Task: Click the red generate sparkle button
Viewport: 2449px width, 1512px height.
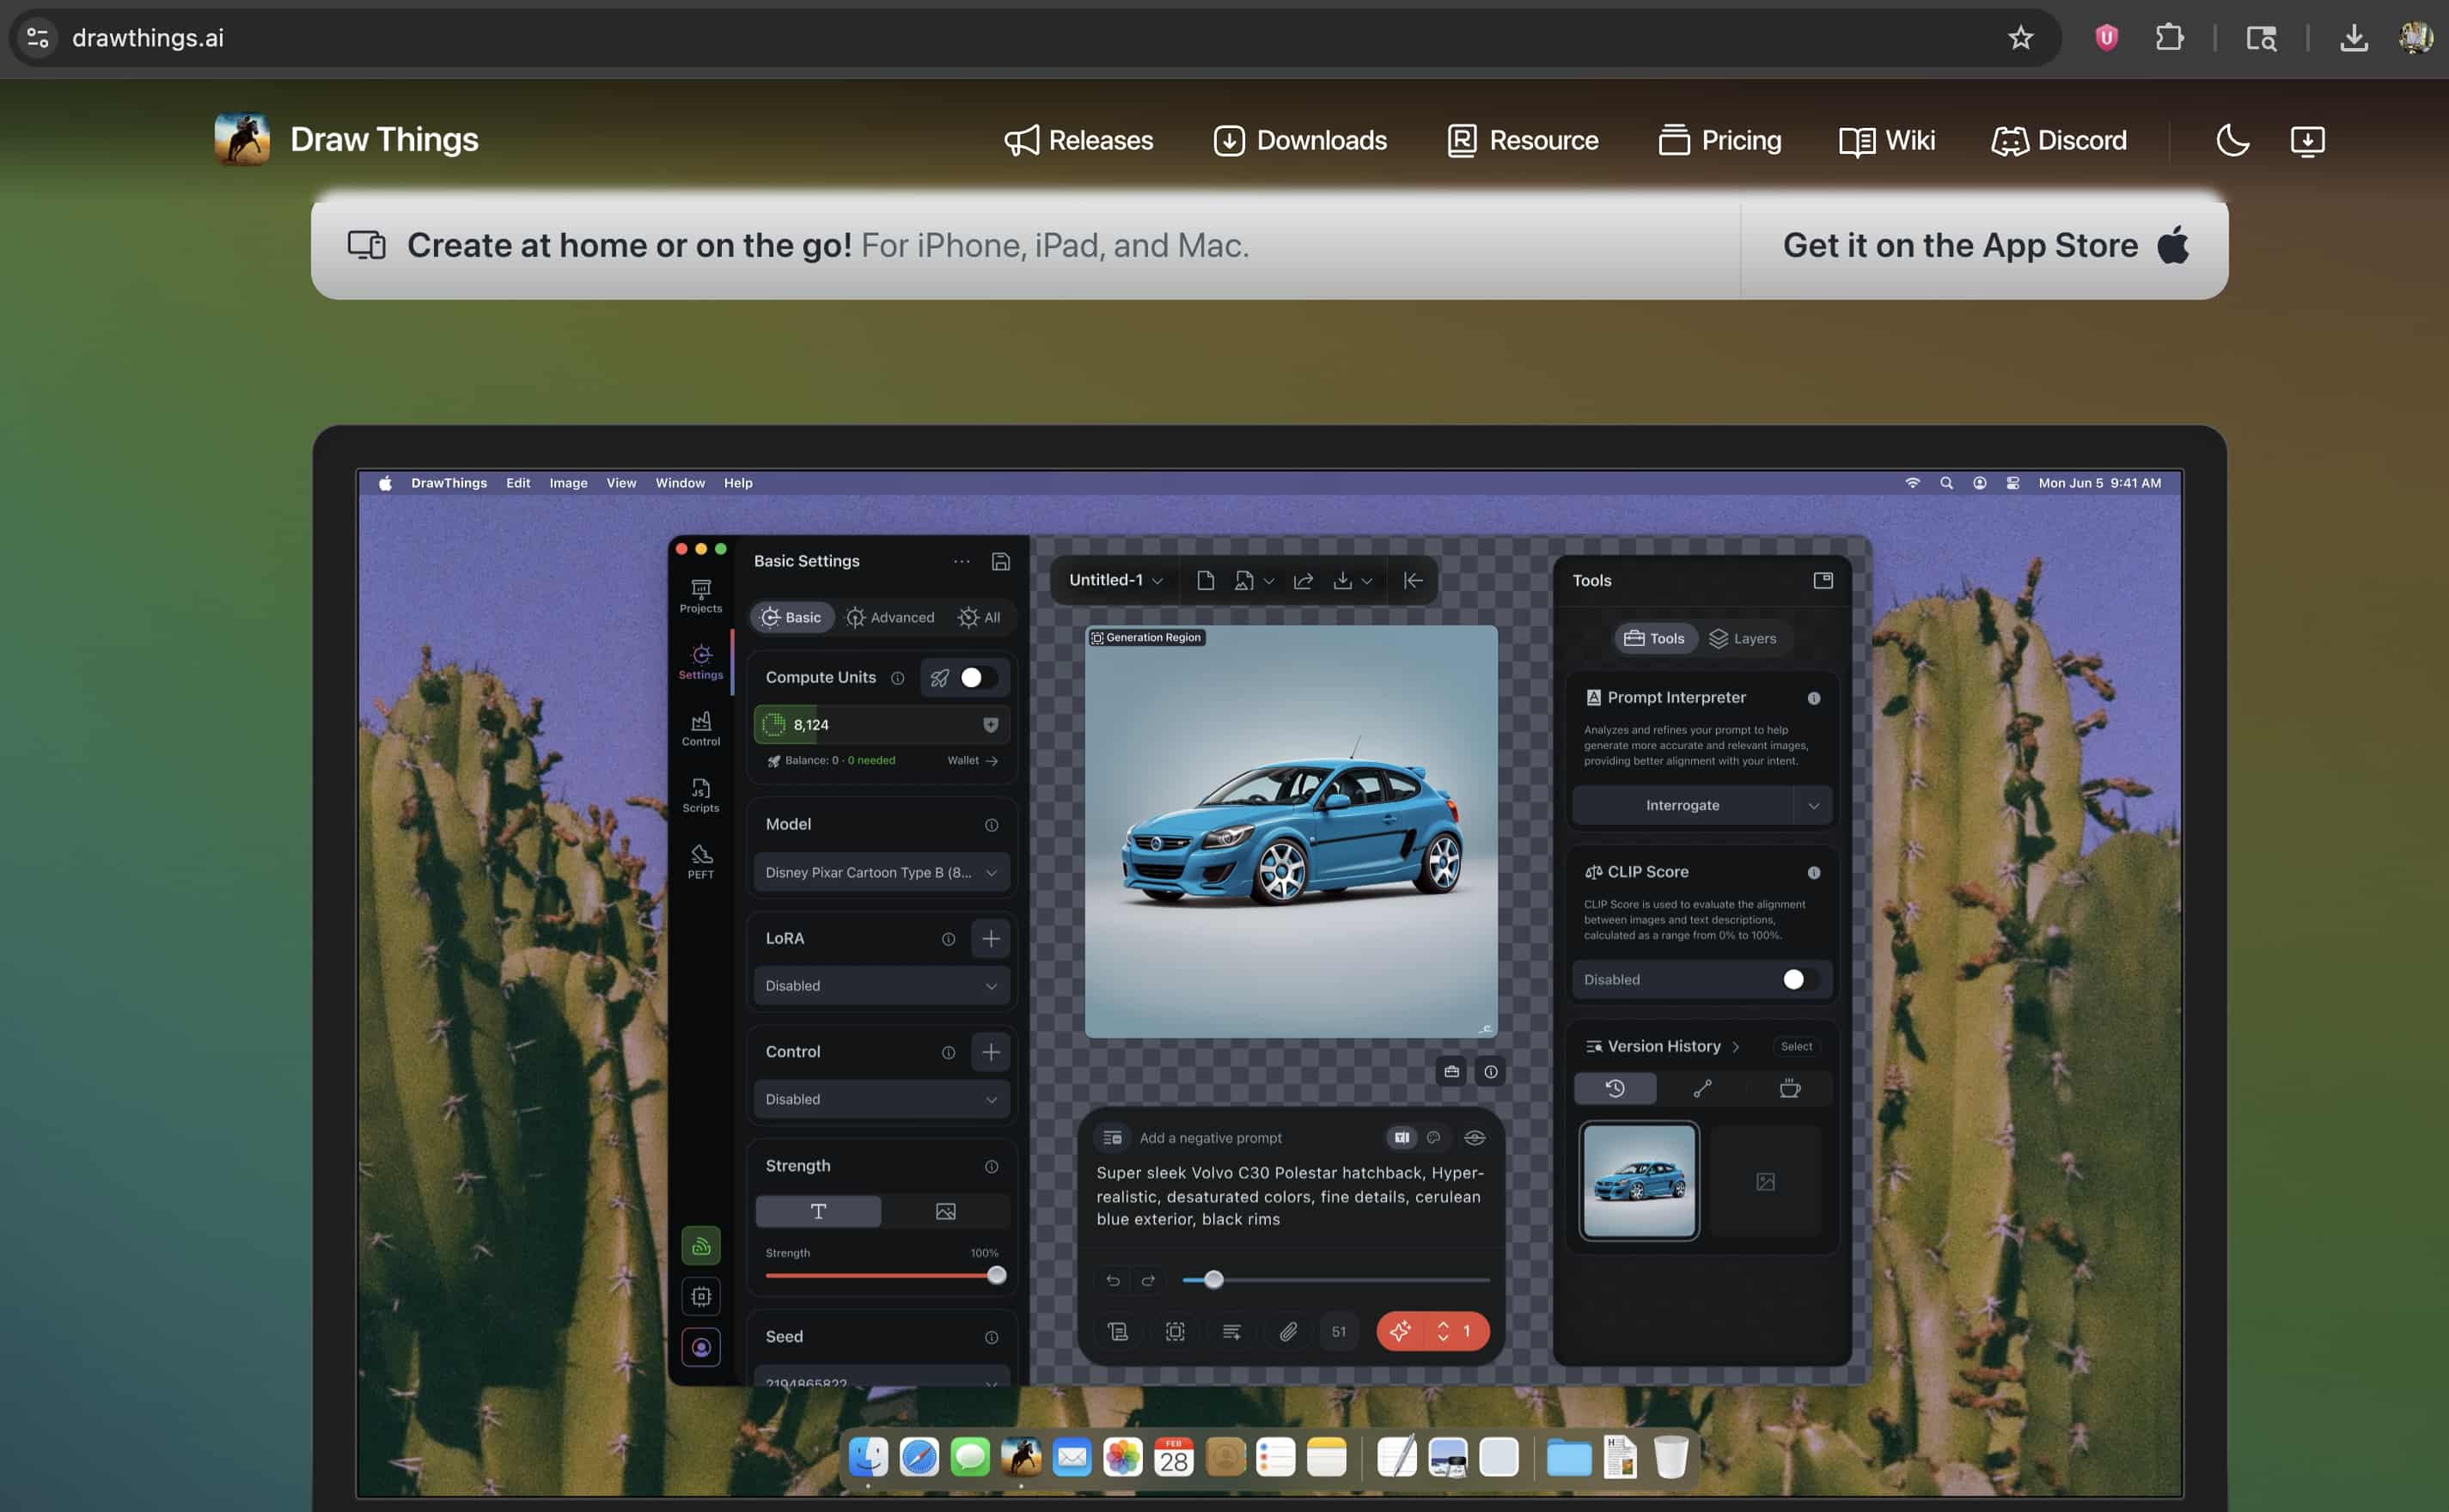Action: 1400,1331
